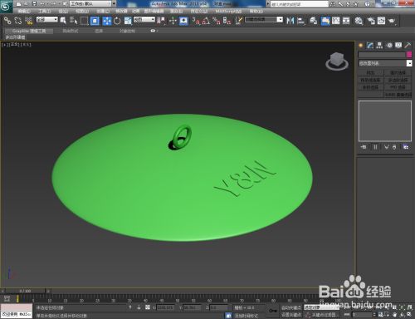Open the Hierarchy command panel tab
This screenshot has width=415, height=319.
(x=379, y=46)
